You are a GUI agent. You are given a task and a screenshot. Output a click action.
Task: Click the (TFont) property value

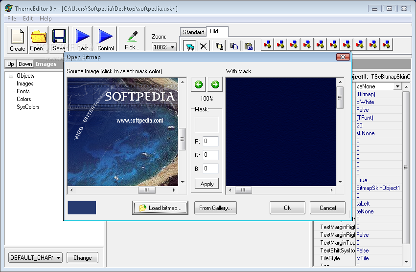click(x=365, y=118)
